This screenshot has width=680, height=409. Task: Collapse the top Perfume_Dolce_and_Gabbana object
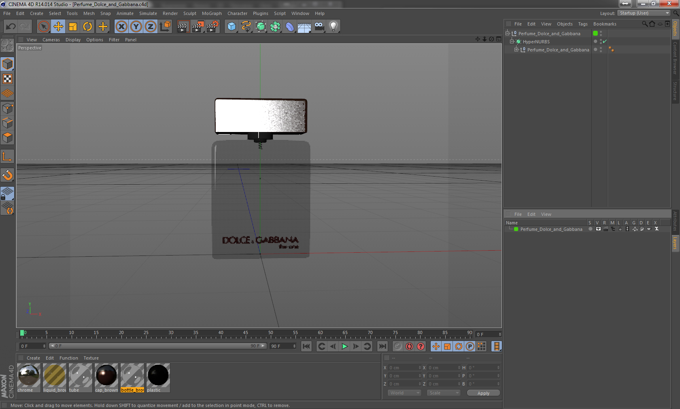(x=507, y=33)
